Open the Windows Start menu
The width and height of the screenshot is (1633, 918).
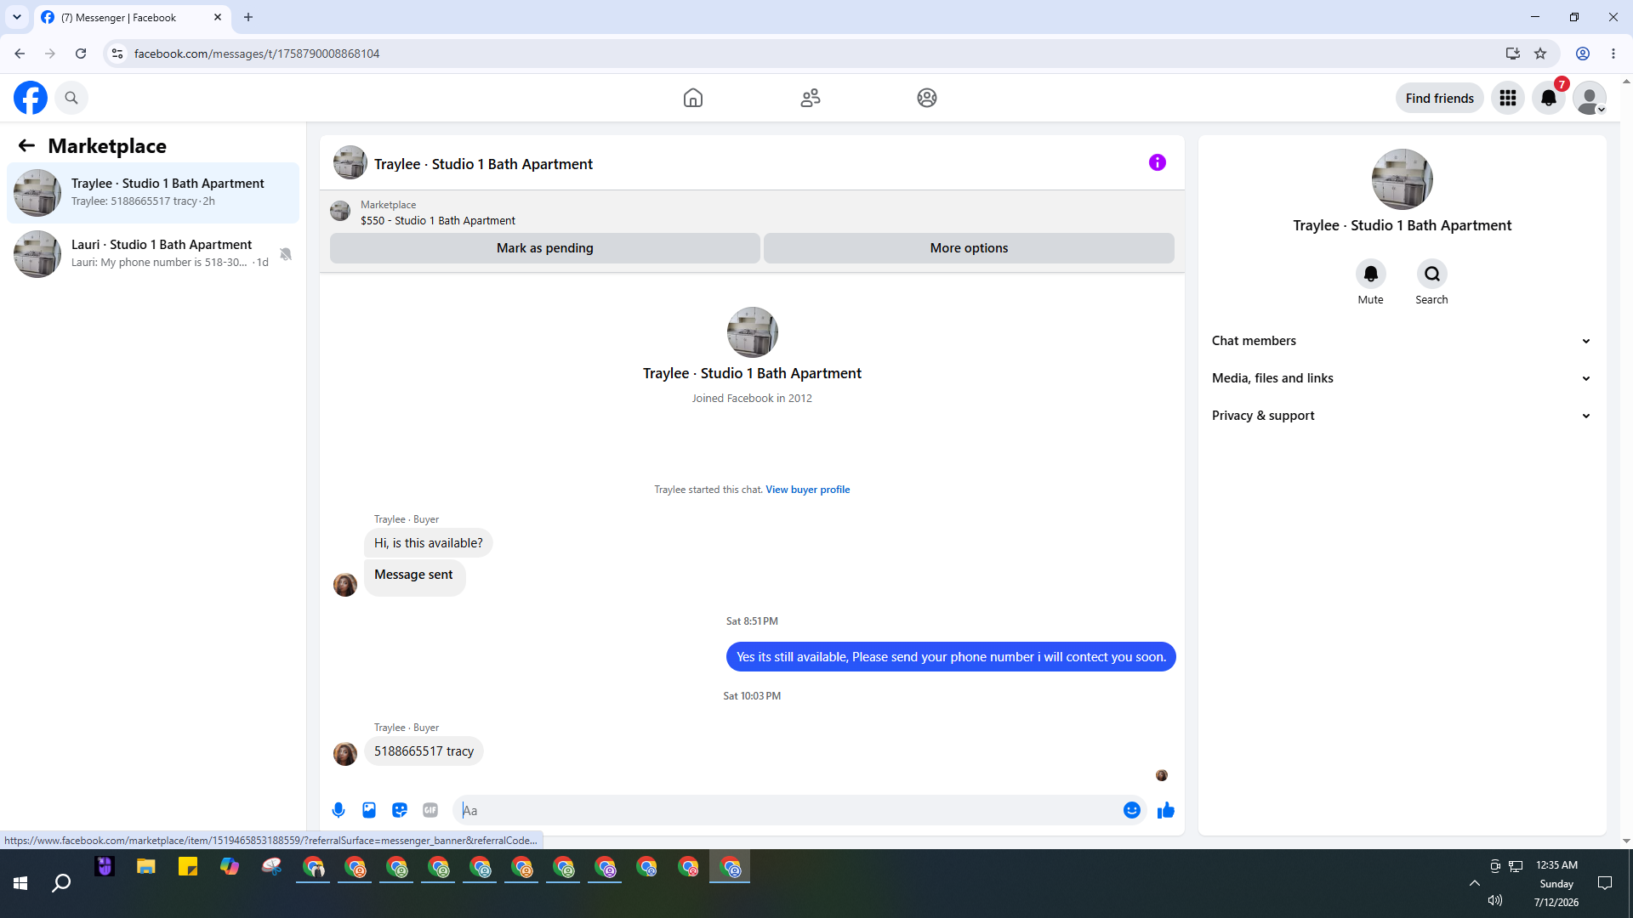20,883
